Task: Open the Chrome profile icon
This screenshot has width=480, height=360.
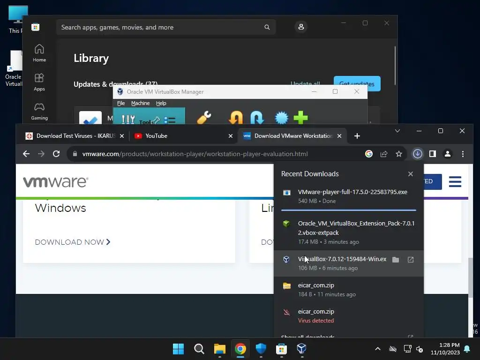Action: tap(448, 154)
